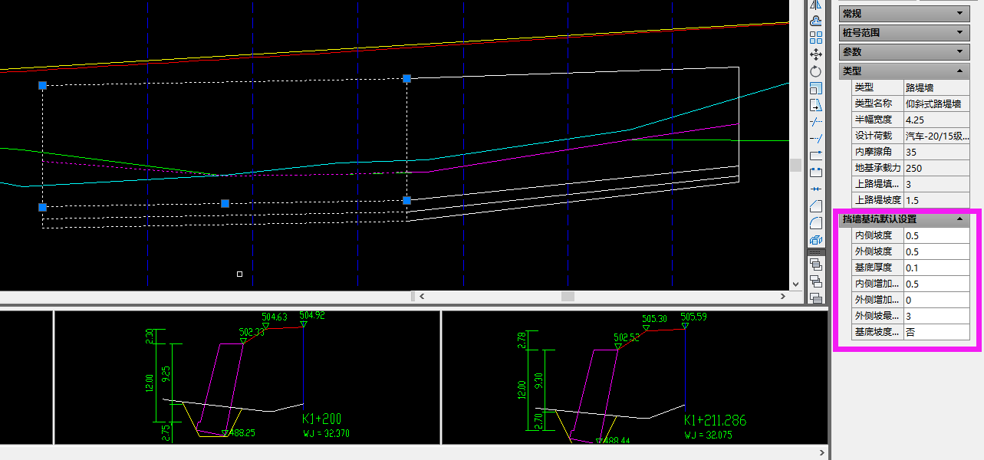Click the 基底厚度 value field 0.1
Viewport: 984px width, 460px height.
coord(936,268)
